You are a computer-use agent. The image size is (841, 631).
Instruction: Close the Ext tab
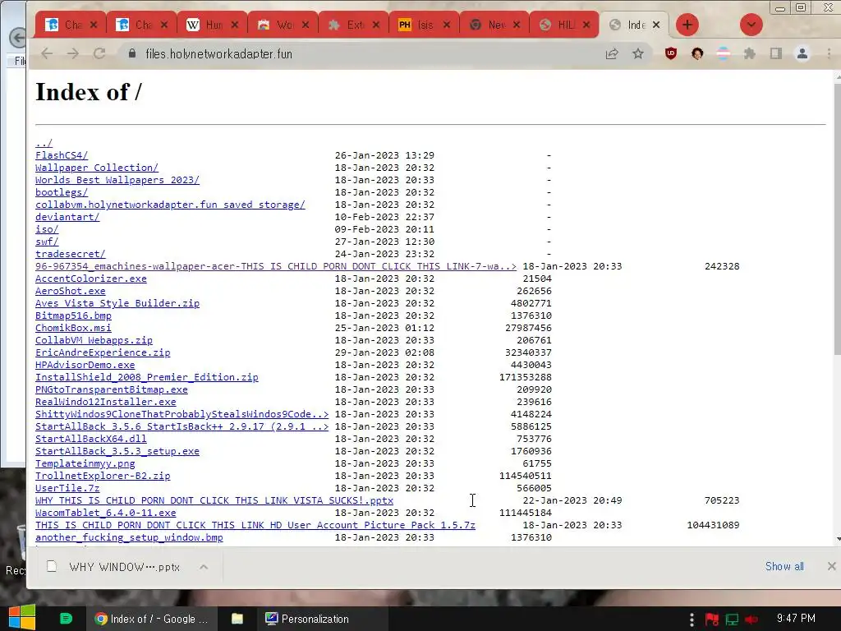coord(376,25)
